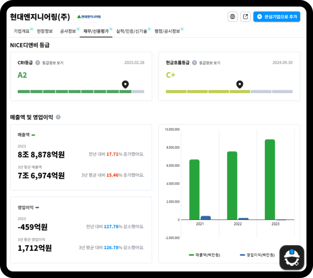This screenshot has height=278, width=313.
Task: Click the 현대엔지니어링 company logo
Action: (x=89, y=17)
